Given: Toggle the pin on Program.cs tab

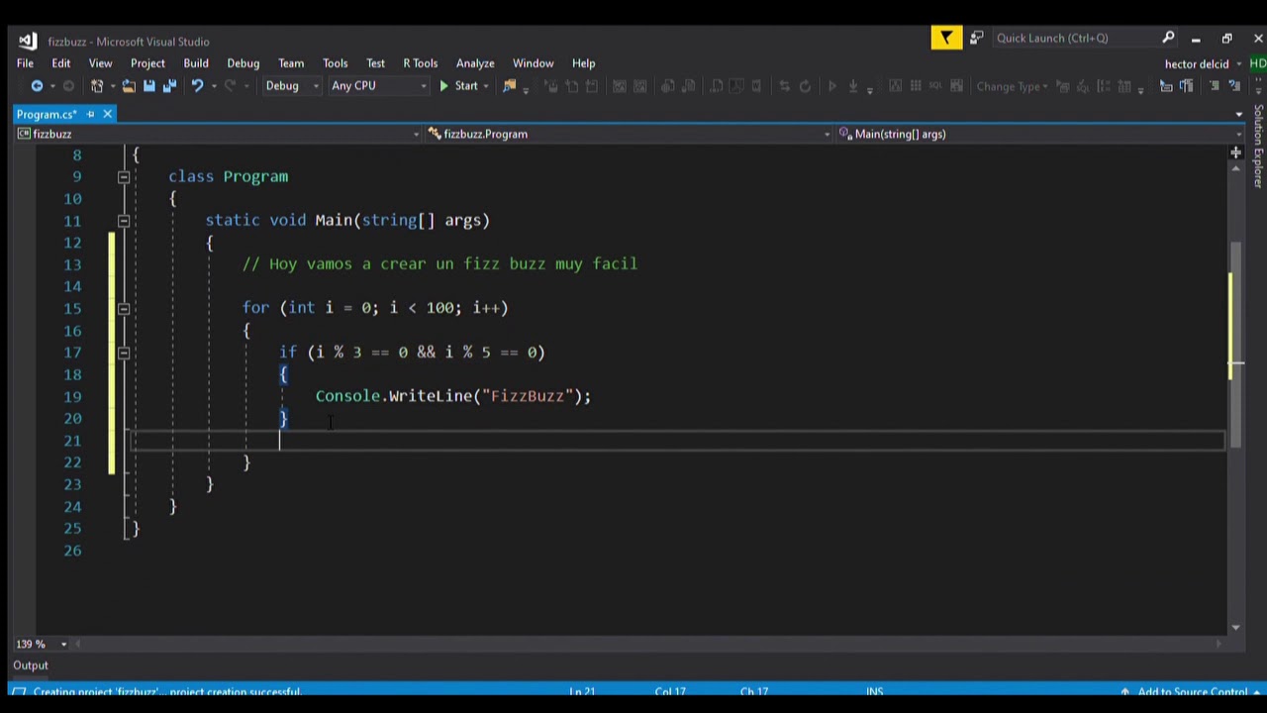Looking at the screenshot, I should tap(90, 114).
